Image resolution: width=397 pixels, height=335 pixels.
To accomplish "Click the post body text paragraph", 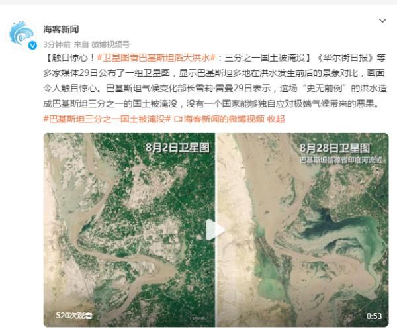I will (215, 81).
